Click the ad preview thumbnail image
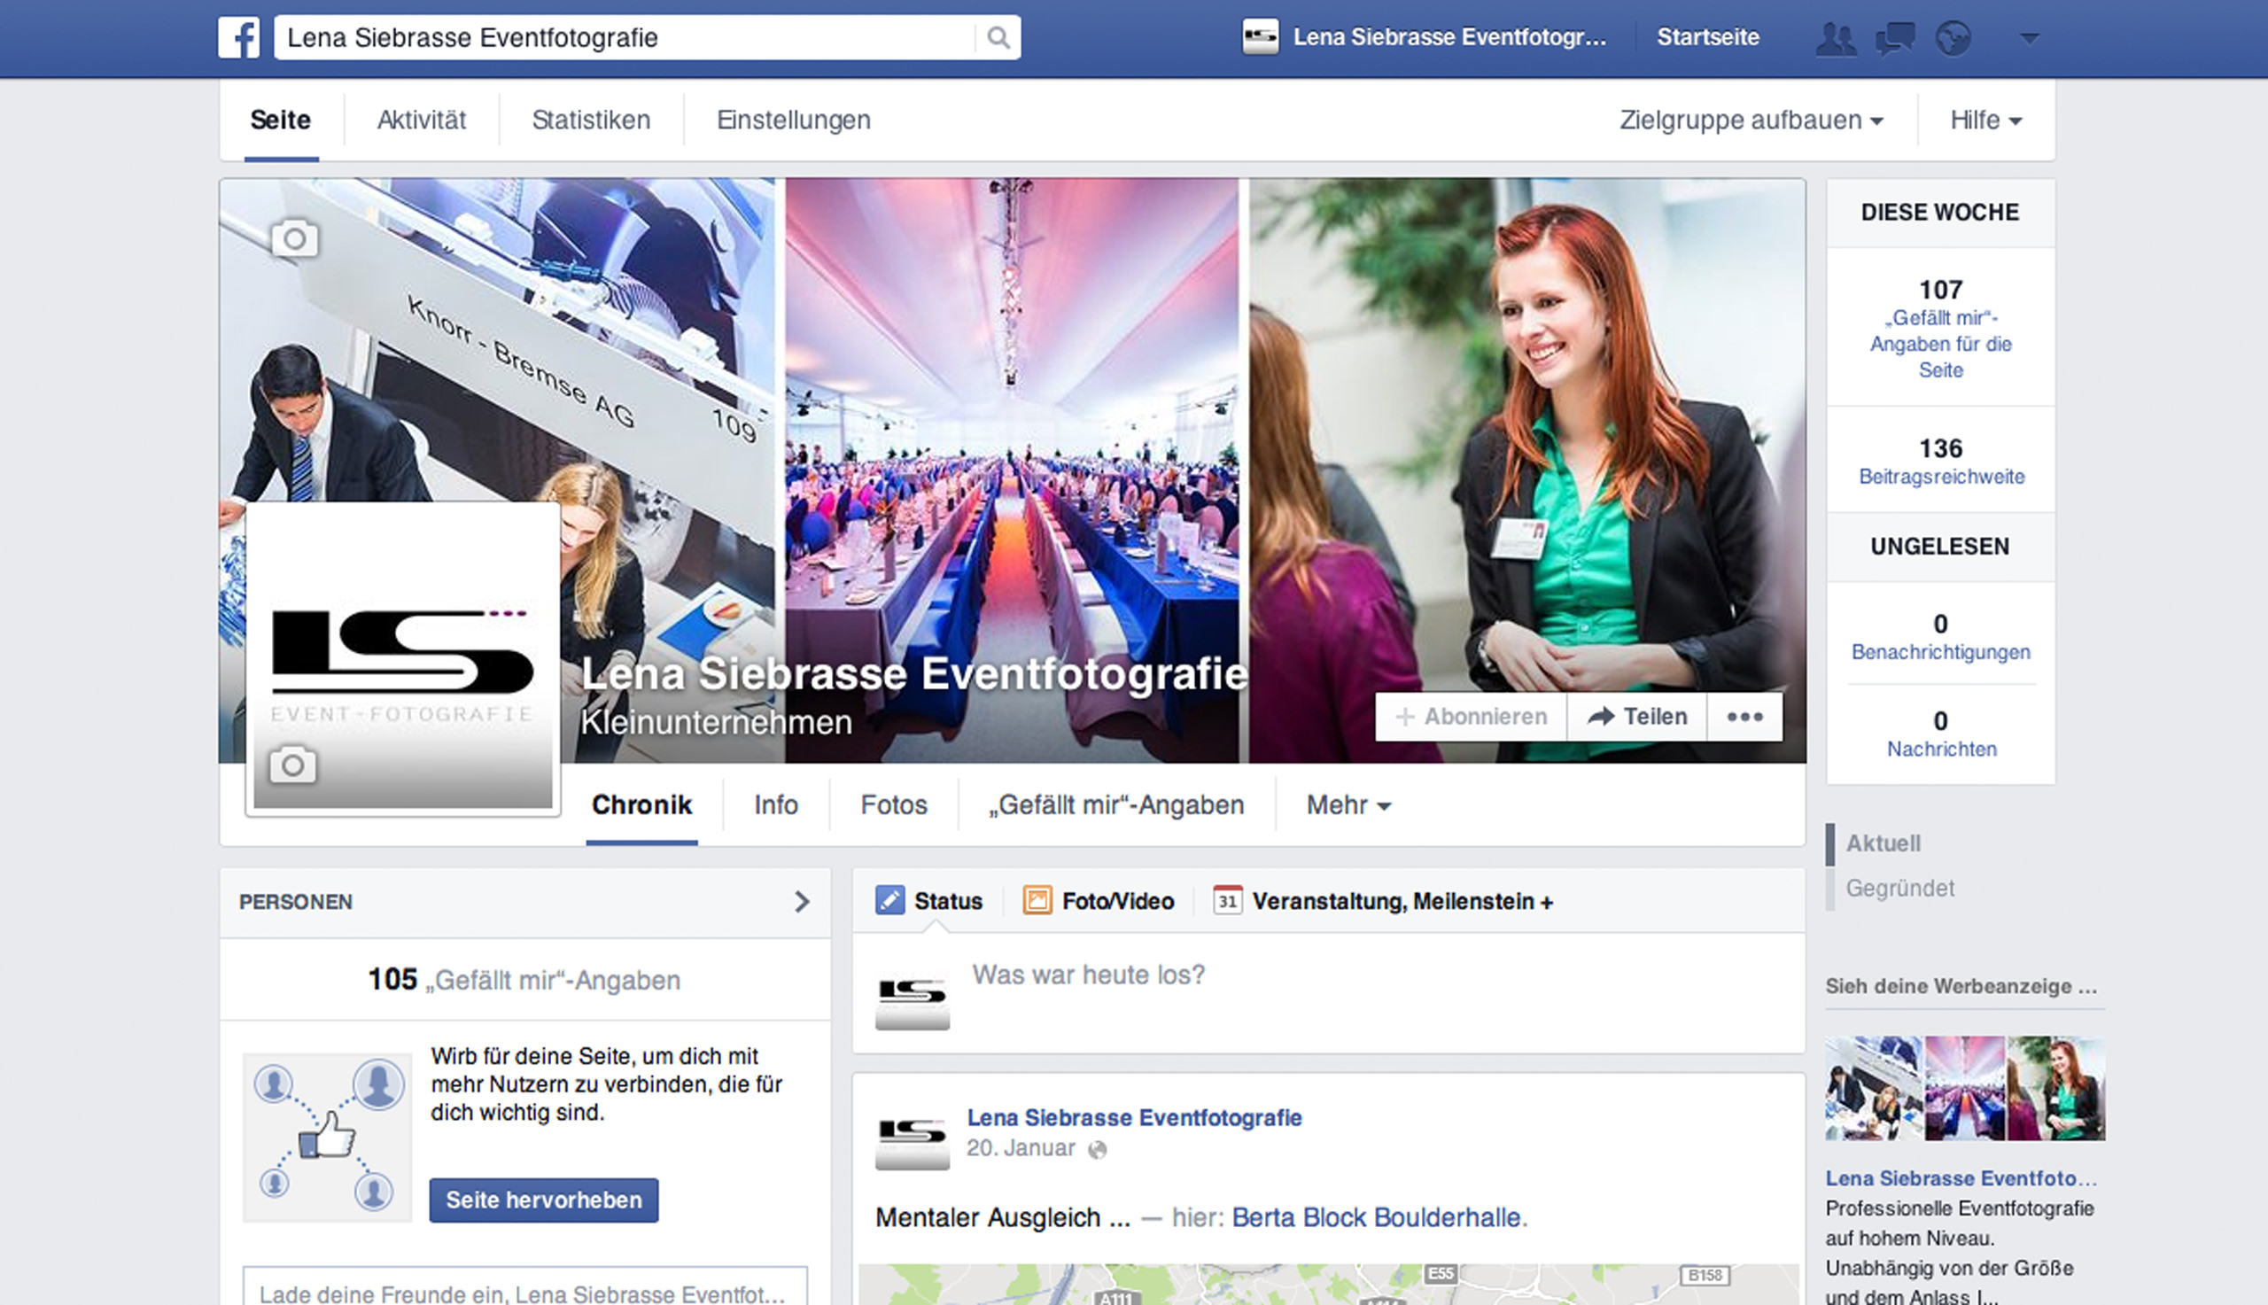Image resolution: width=2268 pixels, height=1305 pixels. click(x=1965, y=1088)
